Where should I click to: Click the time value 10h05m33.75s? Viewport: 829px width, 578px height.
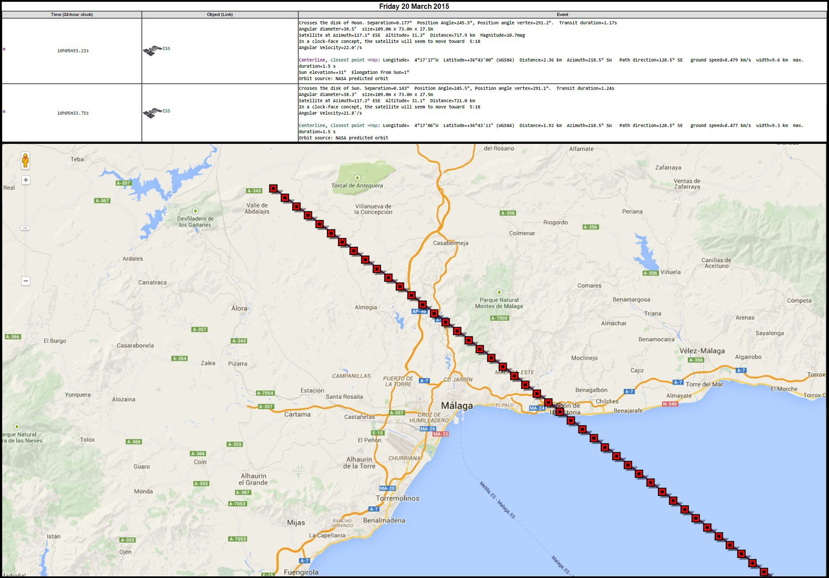pyautogui.click(x=73, y=113)
